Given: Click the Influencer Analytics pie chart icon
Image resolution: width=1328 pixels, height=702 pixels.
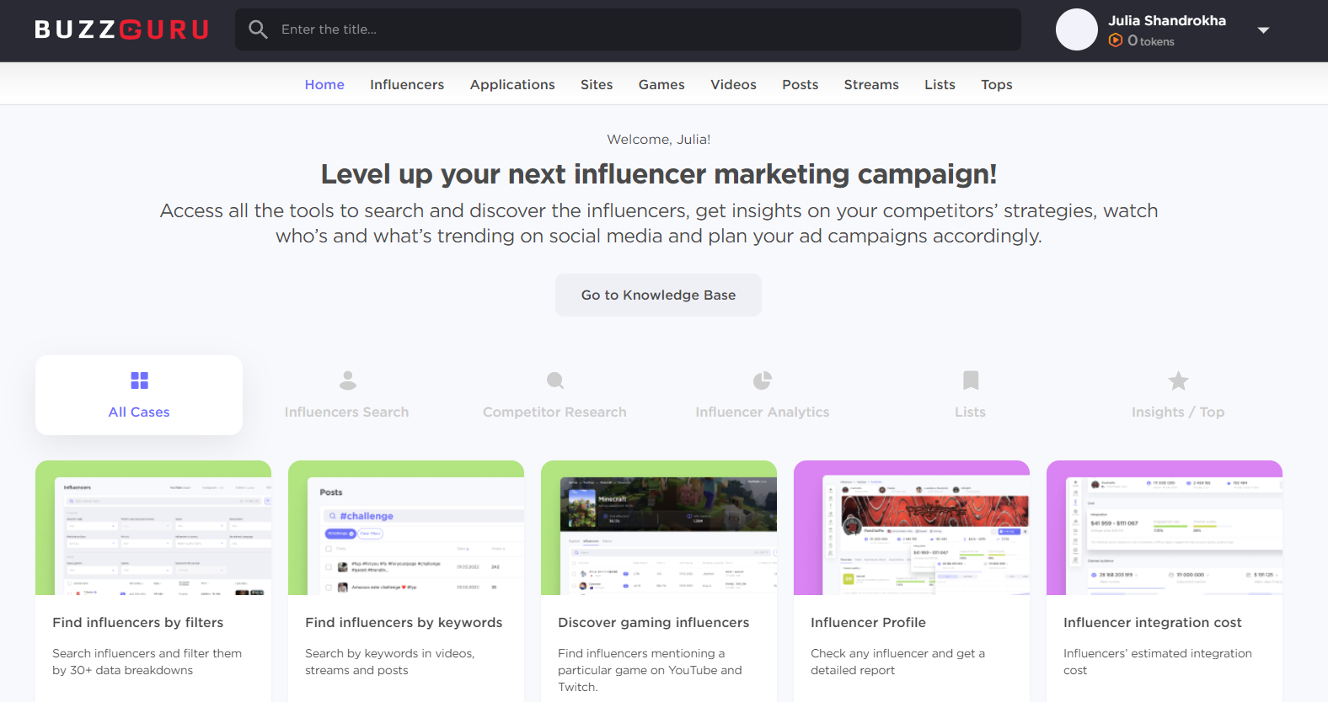Looking at the screenshot, I should point(763,380).
